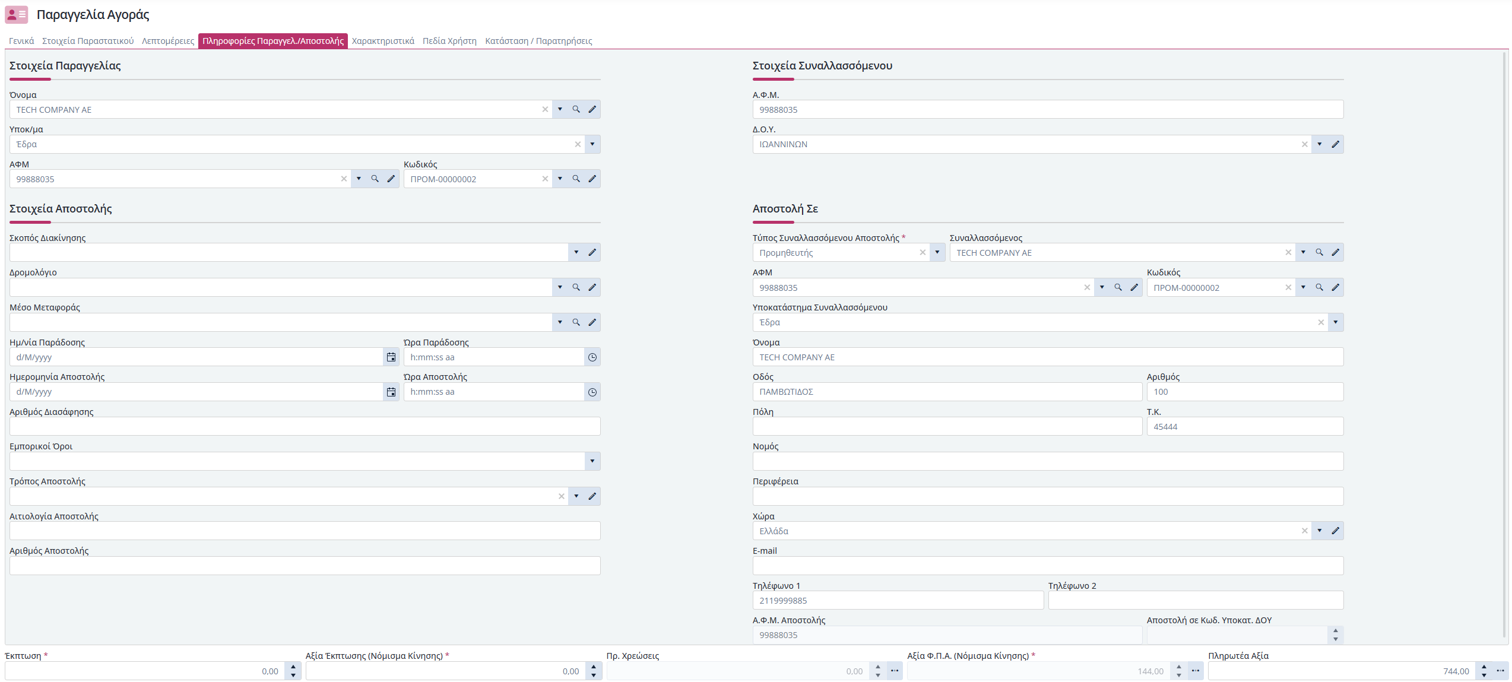This screenshot has width=1512, height=682.
Task: Click the search icon in Δρομολόγιο field
Action: [x=576, y=287]
